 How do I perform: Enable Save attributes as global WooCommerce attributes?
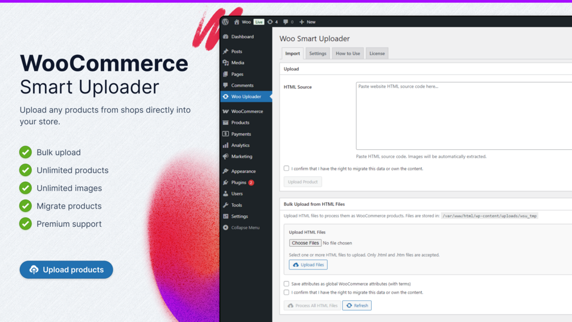286,284
